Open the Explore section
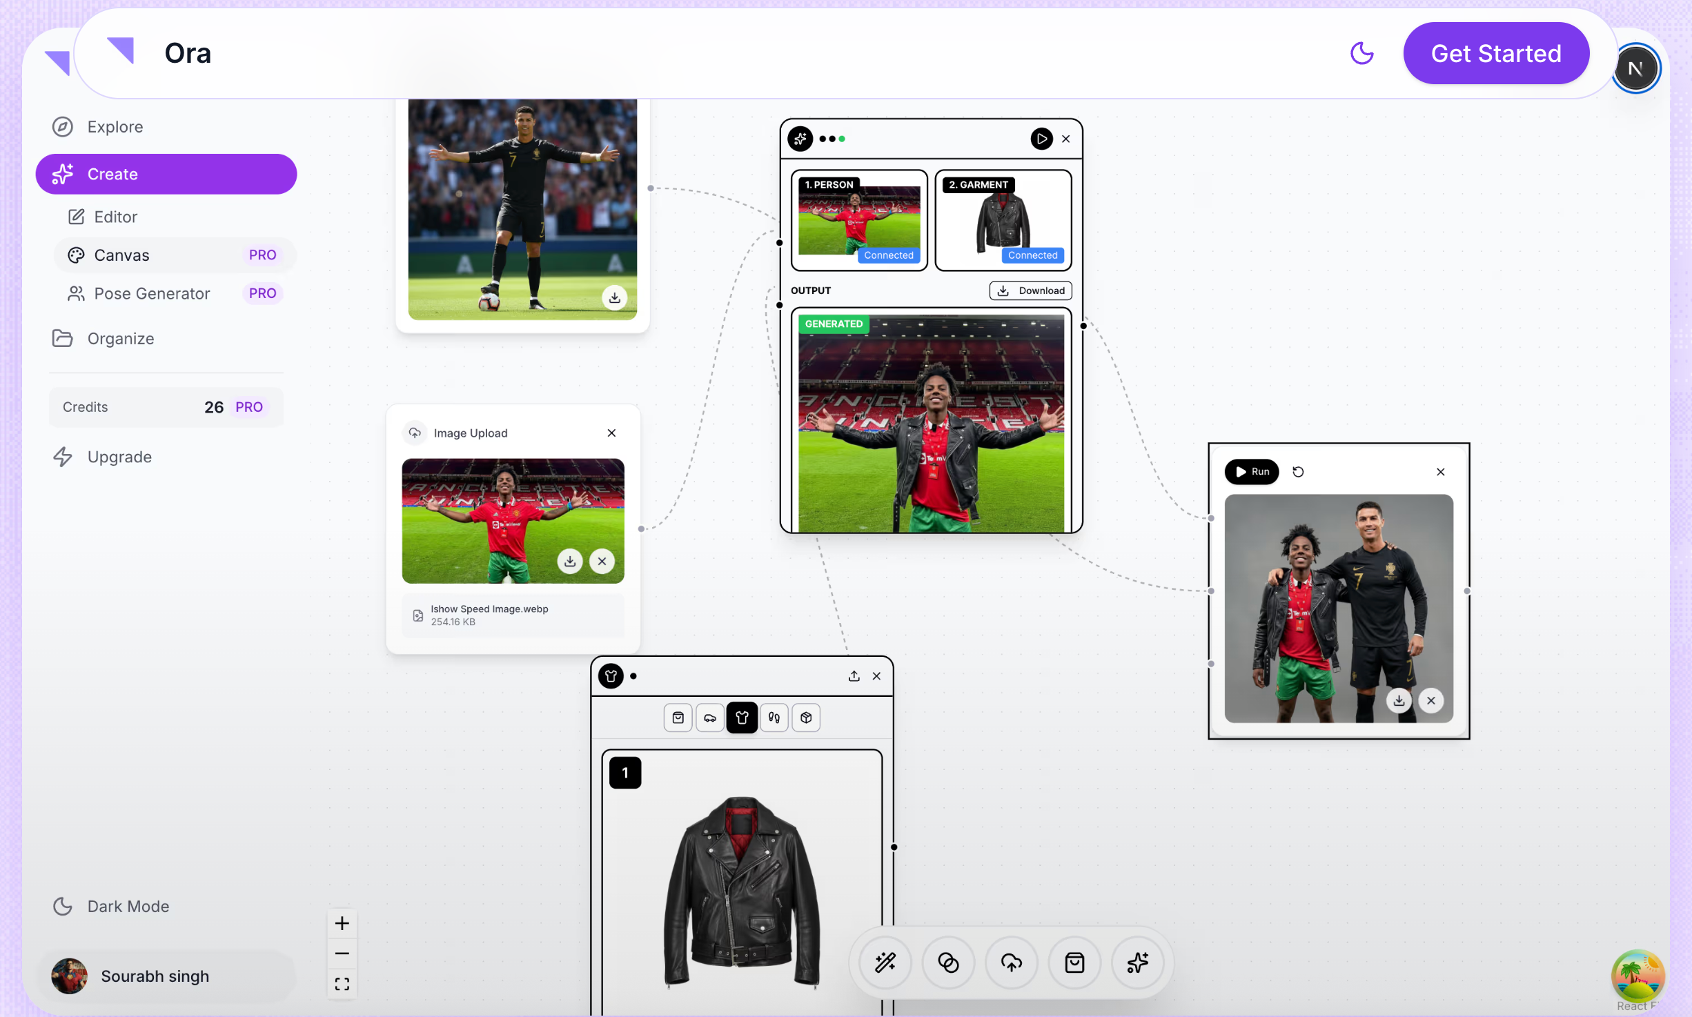The width and height of the screenshot is (1692, 1017). coord(115,127)
